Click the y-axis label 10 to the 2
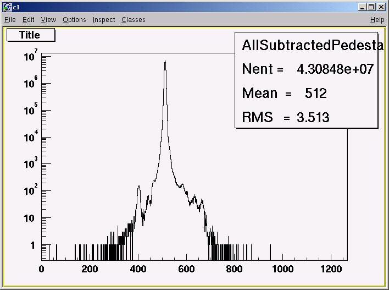 31,190
